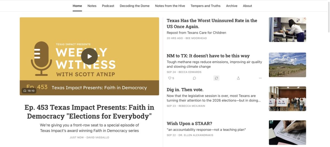Click the voting booths thumbnail image
This screenshot has height=147, width=330.
point(287,99)
